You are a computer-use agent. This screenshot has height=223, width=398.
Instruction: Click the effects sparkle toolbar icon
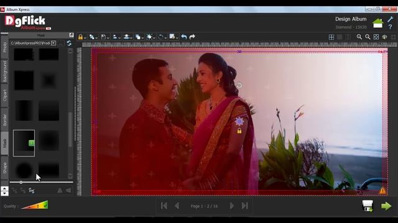[x=149, y=37]
